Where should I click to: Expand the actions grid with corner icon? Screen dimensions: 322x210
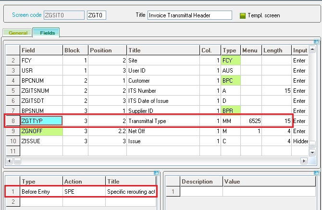pos(156,173)
